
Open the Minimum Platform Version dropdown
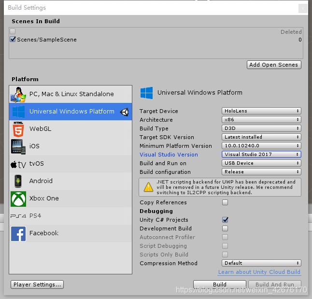click(x=261, y=146)
